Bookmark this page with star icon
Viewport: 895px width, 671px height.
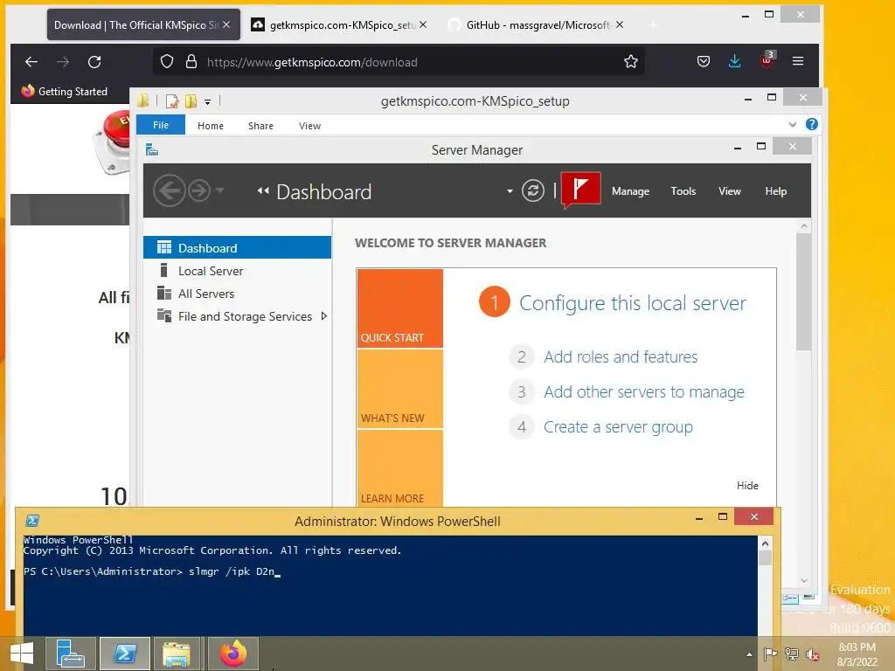[x=631, y=62]
